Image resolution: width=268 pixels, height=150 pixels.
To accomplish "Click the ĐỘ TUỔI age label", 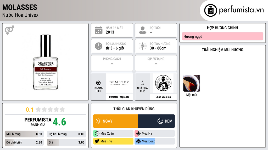I will [155, 28].
